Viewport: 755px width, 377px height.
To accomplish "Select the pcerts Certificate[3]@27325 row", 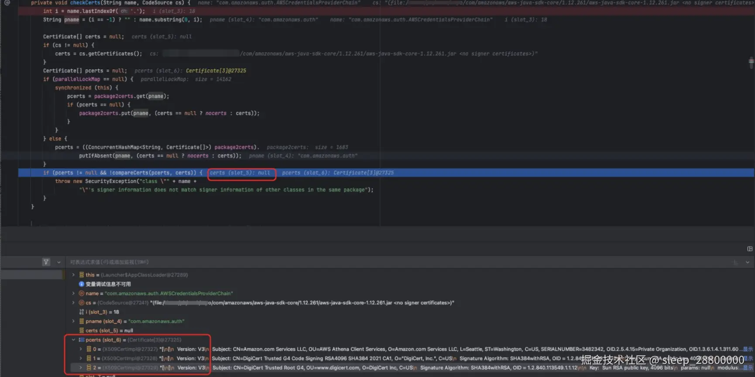I will pos(133,340).
